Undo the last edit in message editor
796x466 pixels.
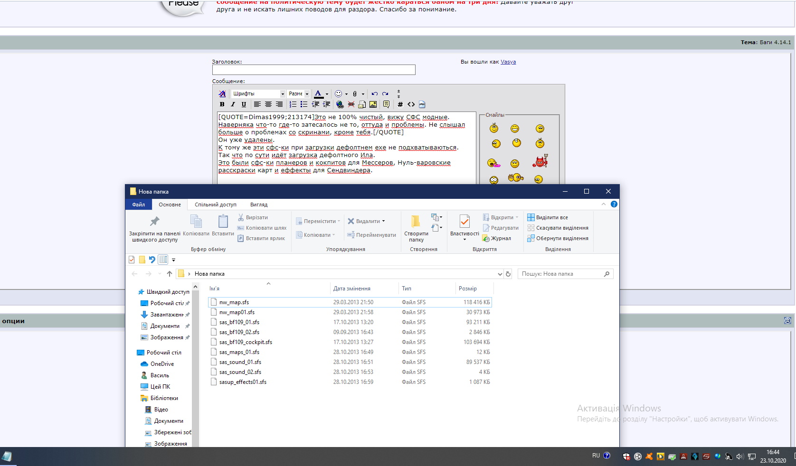click(375, 94)
